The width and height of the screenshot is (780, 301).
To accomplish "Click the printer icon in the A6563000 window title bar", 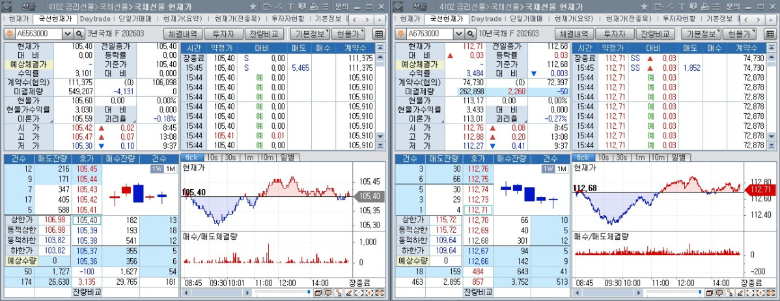I will pos(313,7).
